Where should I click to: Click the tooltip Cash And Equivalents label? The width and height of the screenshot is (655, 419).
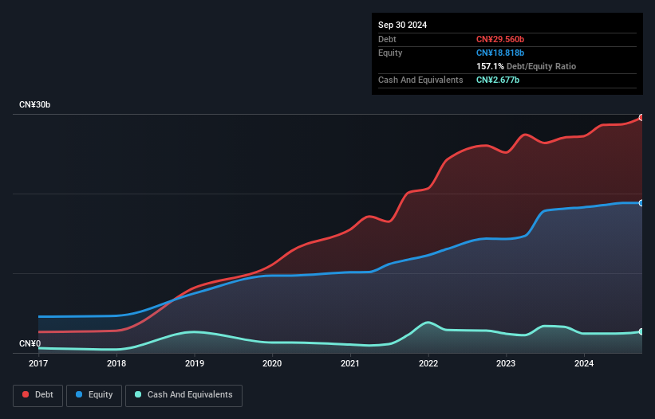pos(420,80)
